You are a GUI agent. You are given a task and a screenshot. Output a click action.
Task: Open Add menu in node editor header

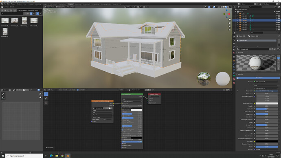point(70,90)
